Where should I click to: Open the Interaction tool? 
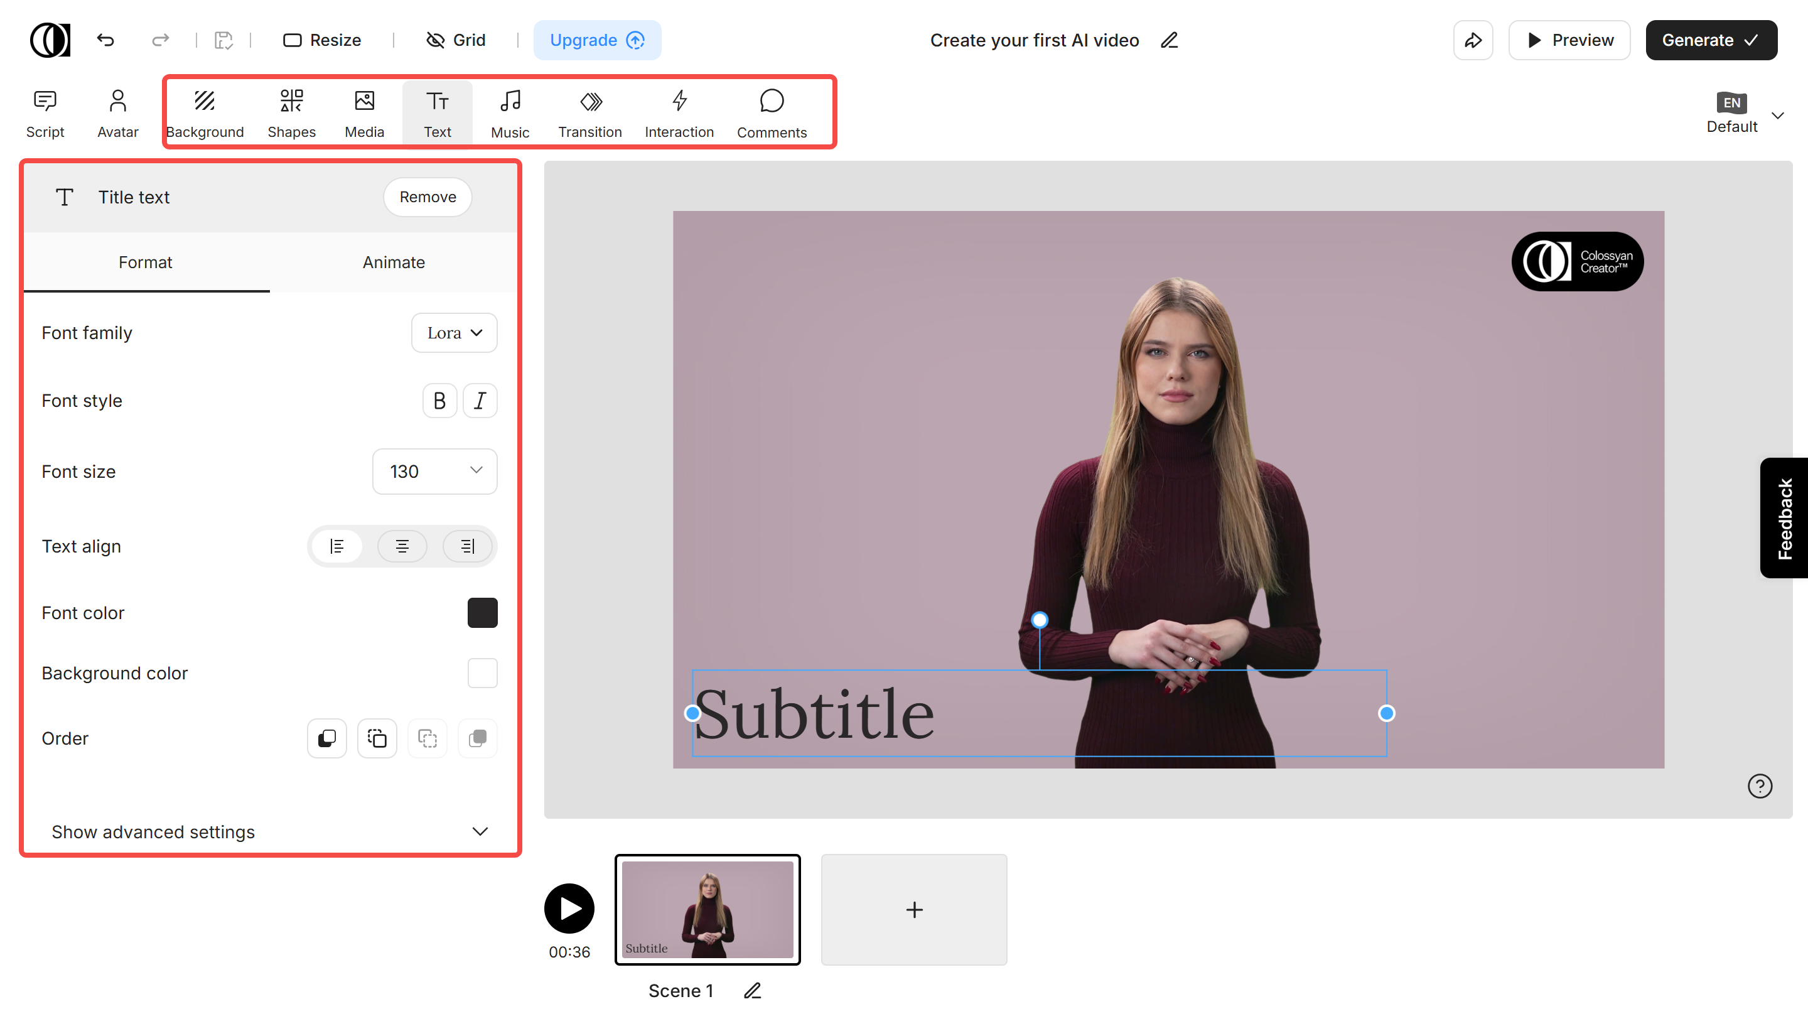pos(679,112)
